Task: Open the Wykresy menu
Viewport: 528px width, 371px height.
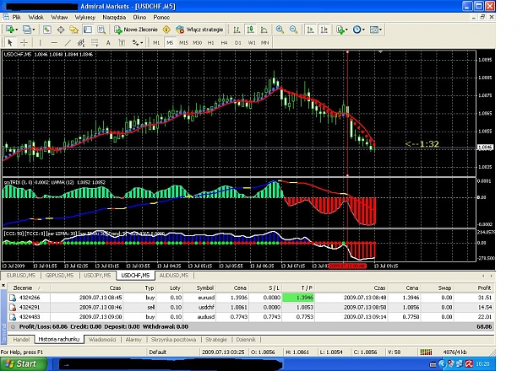Action: (85, 17)
